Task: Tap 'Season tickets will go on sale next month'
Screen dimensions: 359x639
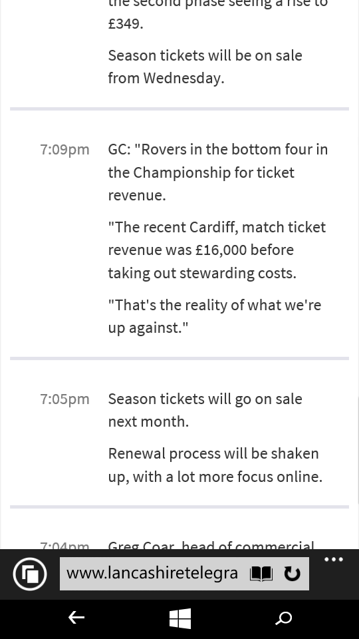Action: tap(205, 410)
